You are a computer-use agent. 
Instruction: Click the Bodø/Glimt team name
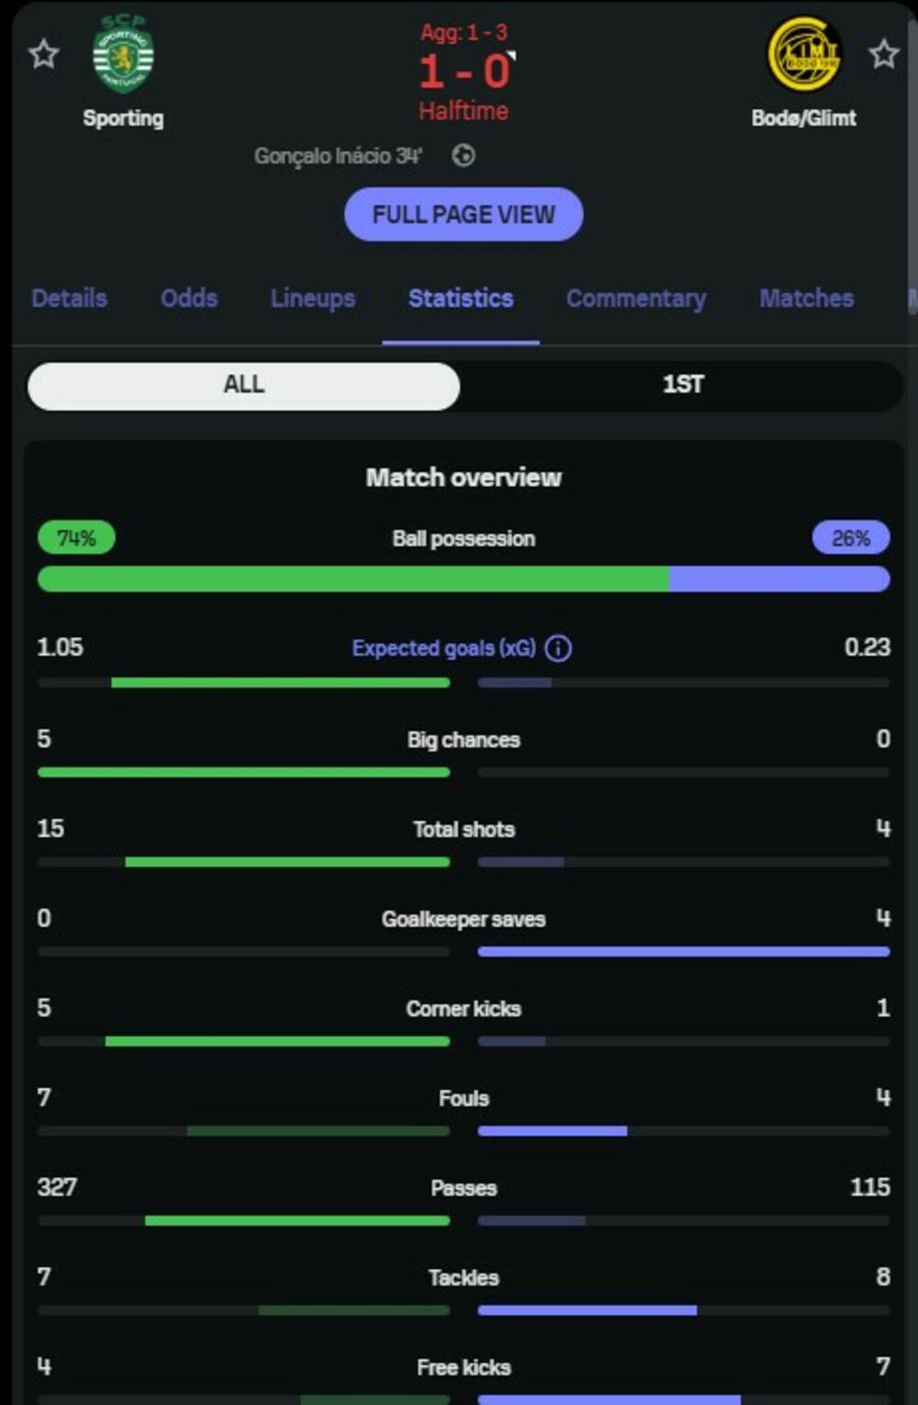pyautogui.click(x=803, y=119)
